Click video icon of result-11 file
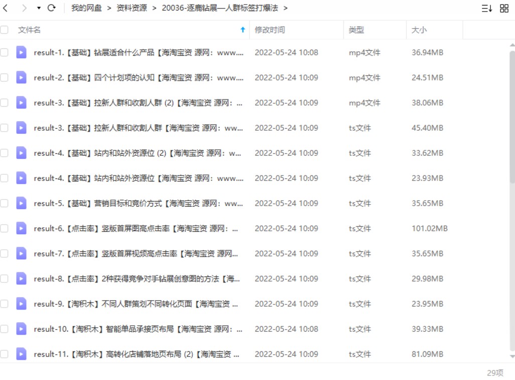This screenshot has width=515, height=380. click(22, 354)
